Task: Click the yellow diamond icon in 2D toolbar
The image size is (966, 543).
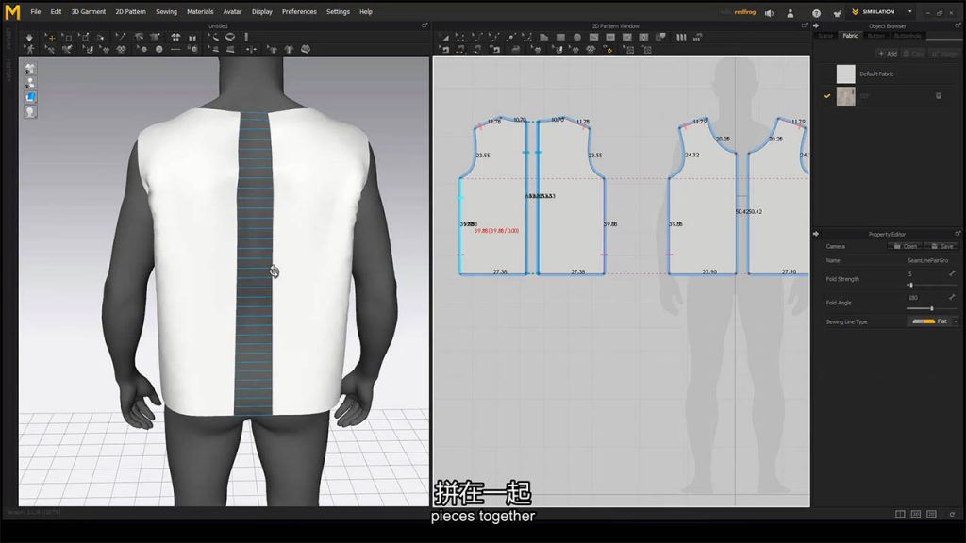Action: [x=610, y=49]
